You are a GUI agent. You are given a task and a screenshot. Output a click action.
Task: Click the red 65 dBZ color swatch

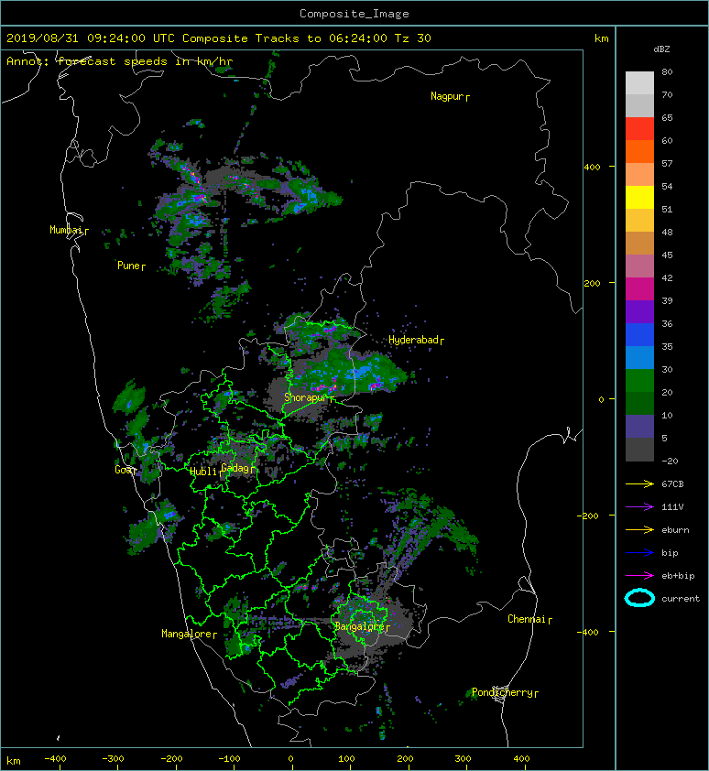(x=639, y=129)
